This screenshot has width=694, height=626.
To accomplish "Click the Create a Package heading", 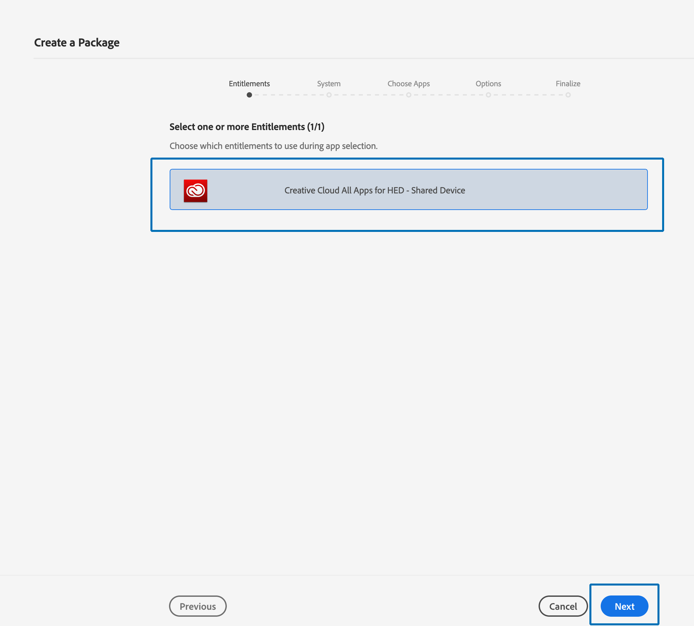I will (77, 43).
